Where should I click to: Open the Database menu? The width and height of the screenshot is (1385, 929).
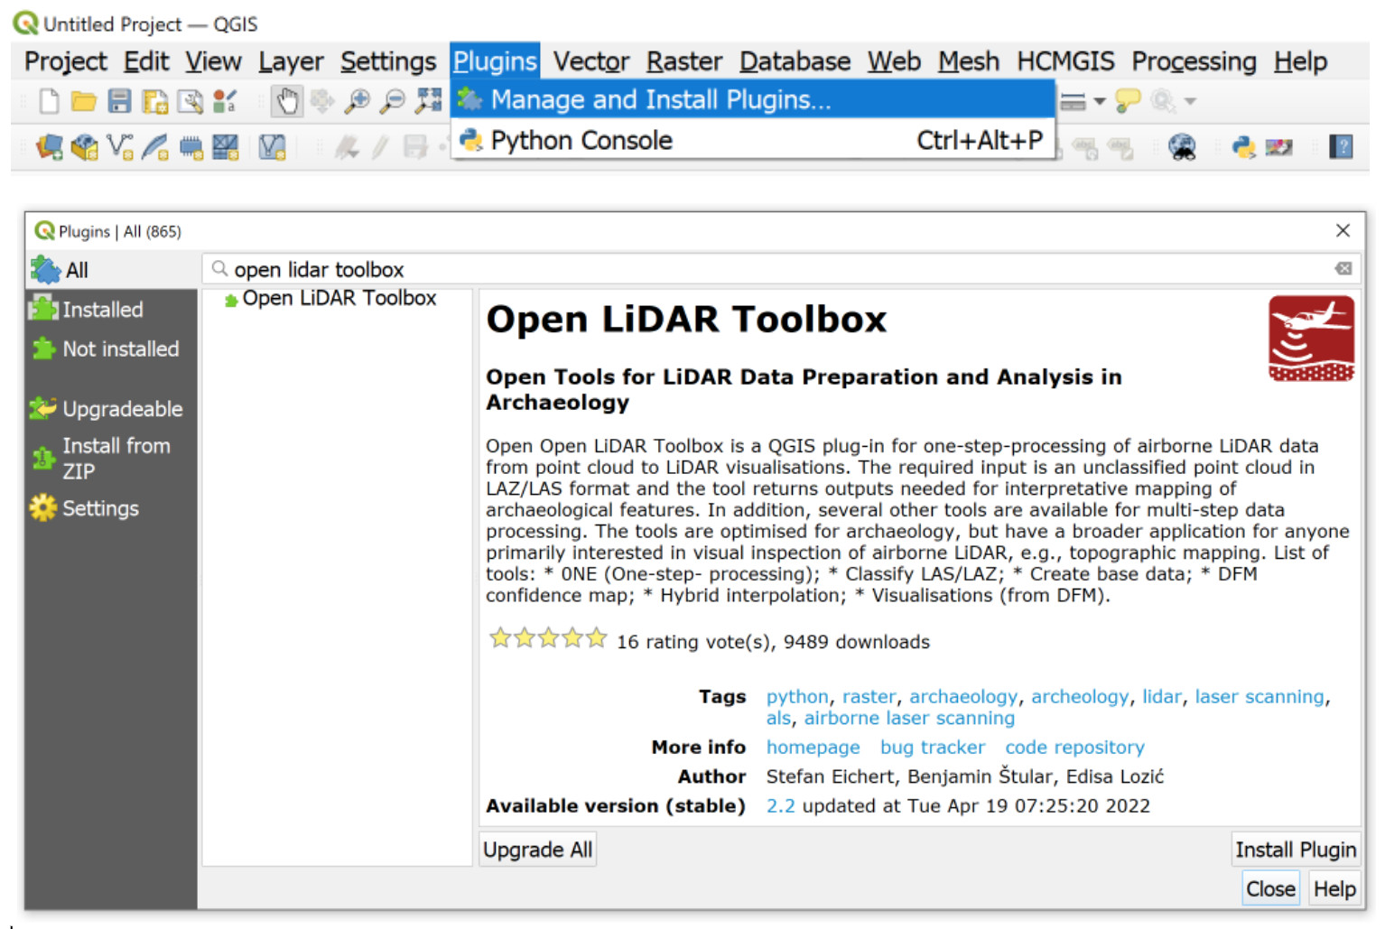pyautogui.click(x=795, y=61)
